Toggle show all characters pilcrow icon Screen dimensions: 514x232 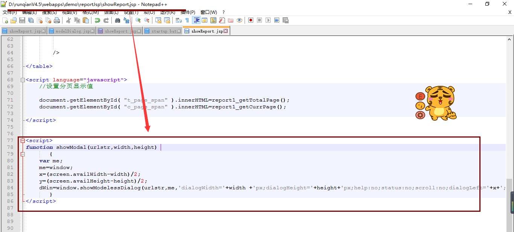coord(187,20)
